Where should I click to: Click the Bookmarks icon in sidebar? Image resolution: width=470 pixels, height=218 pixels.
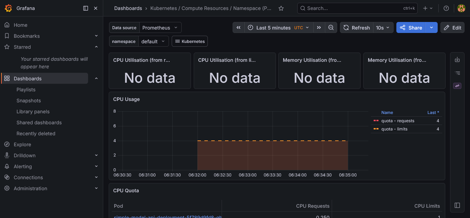click(x=7, y=36)
